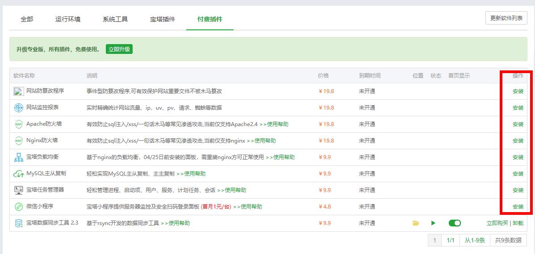Install the Nginx防火墙 plugin
This screenshot has height=254, width=535.
pyautogui.click(x=518, y=141)
